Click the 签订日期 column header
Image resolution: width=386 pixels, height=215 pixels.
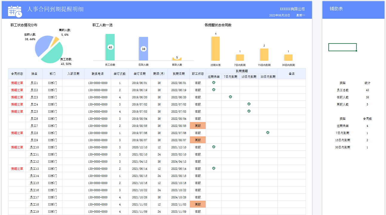coord(140,74)
